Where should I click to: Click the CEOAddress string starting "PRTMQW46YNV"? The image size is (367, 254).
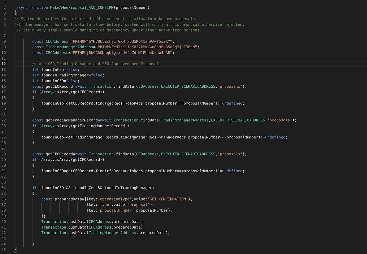click(122, 41)
